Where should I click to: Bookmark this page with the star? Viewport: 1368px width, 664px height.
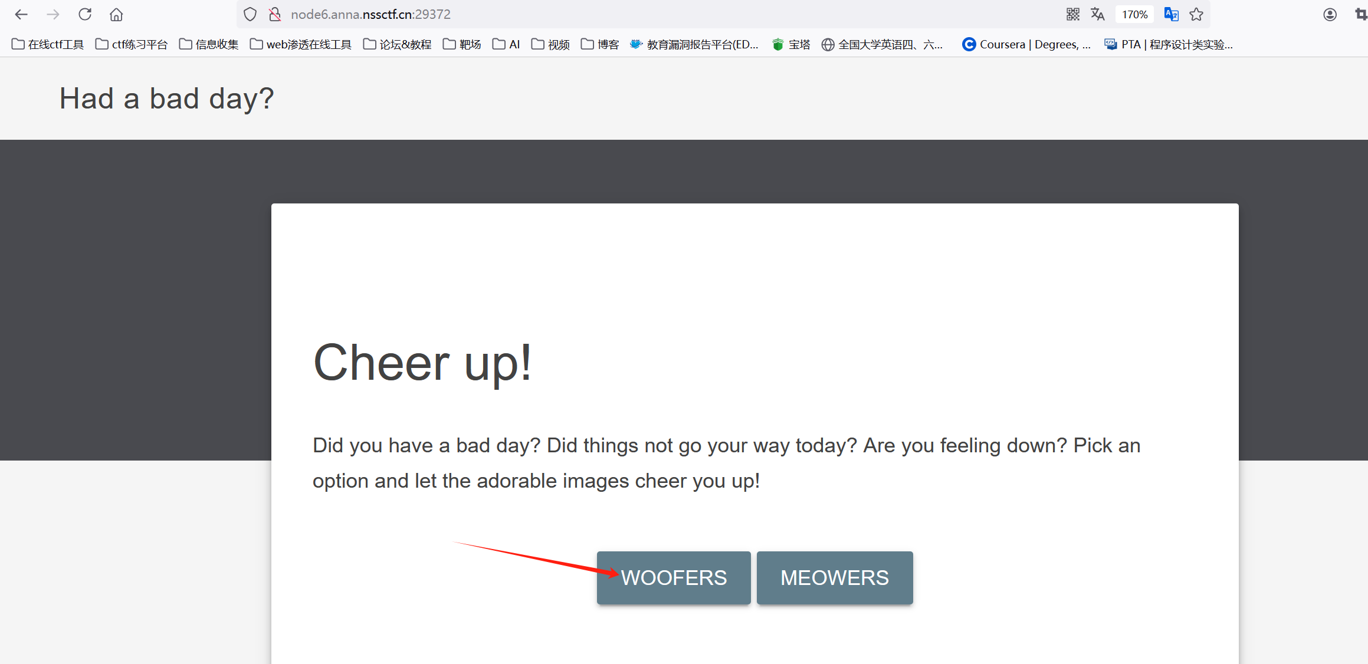(x=1196, y=14)
